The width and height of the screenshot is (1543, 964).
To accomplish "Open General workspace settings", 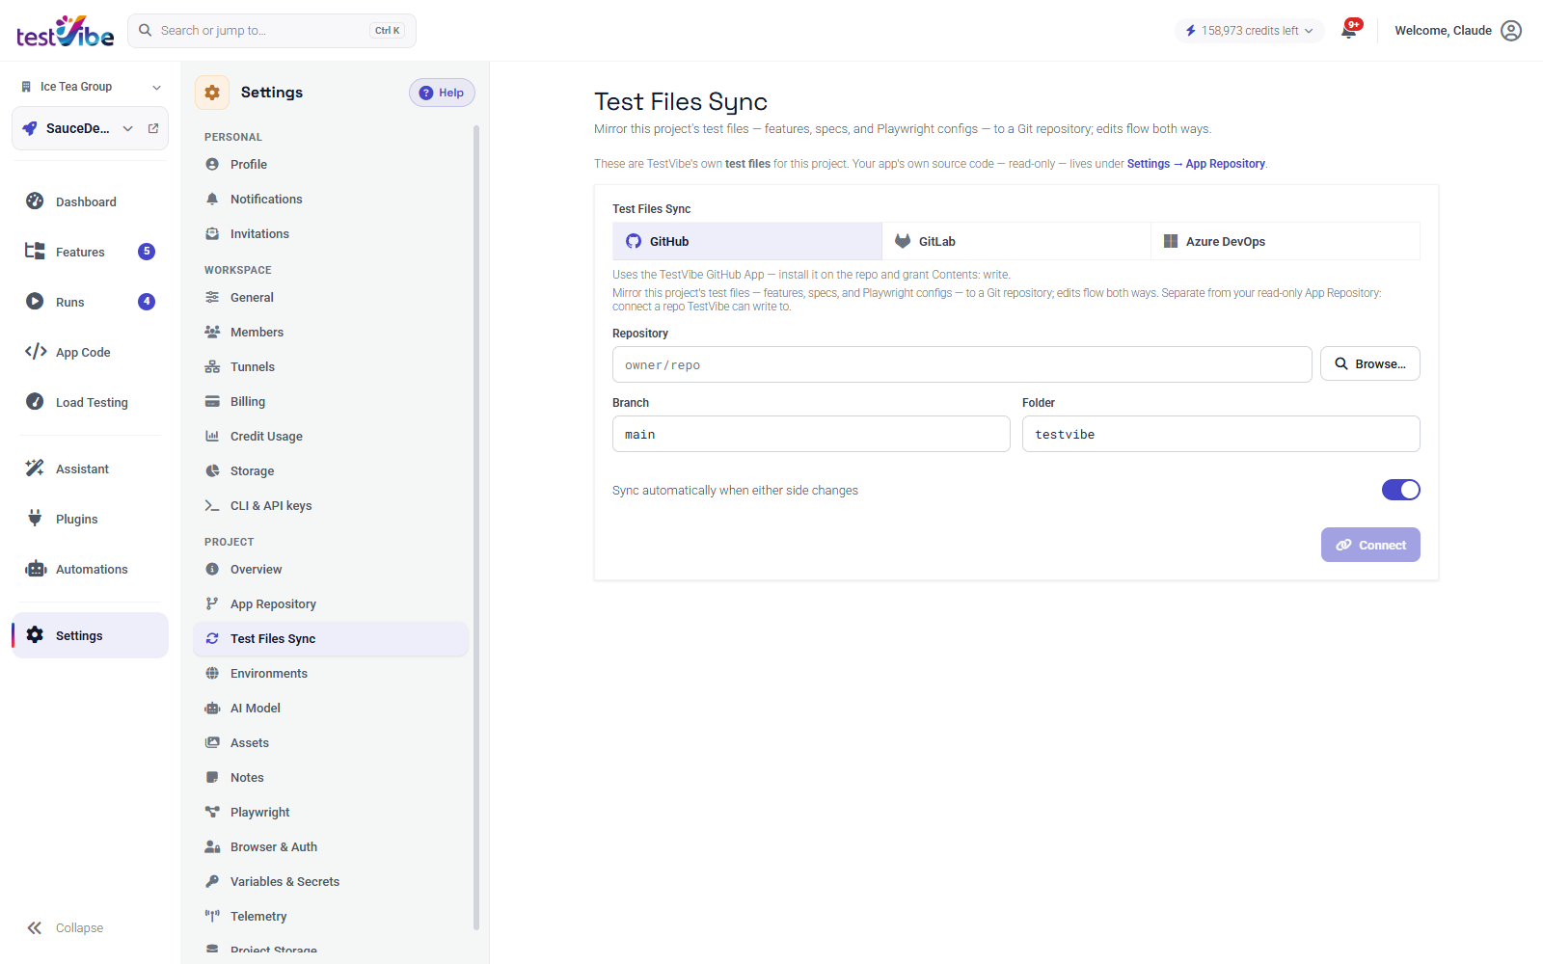I will click(x=332, y=297).
